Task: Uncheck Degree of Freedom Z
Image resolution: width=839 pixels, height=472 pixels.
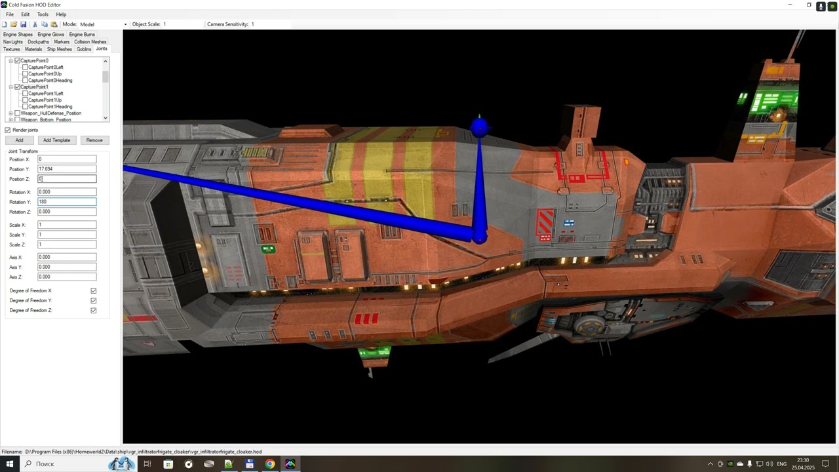Action: click(94, 311)
